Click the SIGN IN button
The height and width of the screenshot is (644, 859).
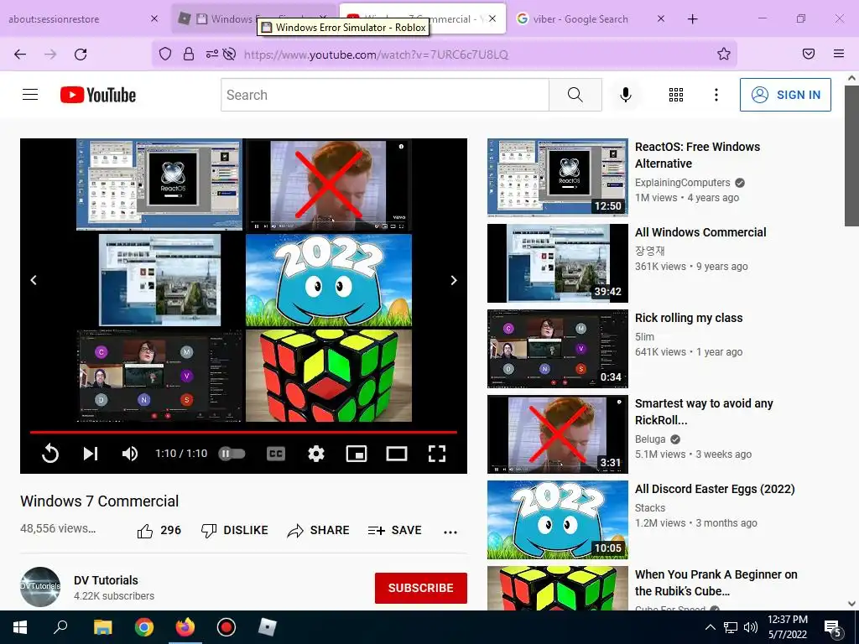pyautogui.click(x=785, y=95)
